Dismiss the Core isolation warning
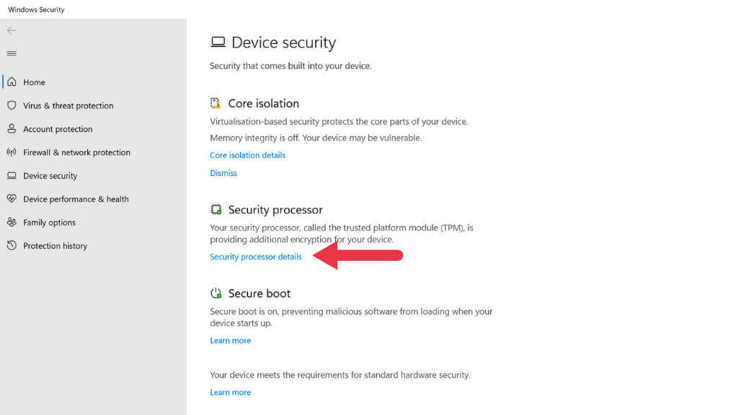This screenshot has height=415, width=738. 223,173
